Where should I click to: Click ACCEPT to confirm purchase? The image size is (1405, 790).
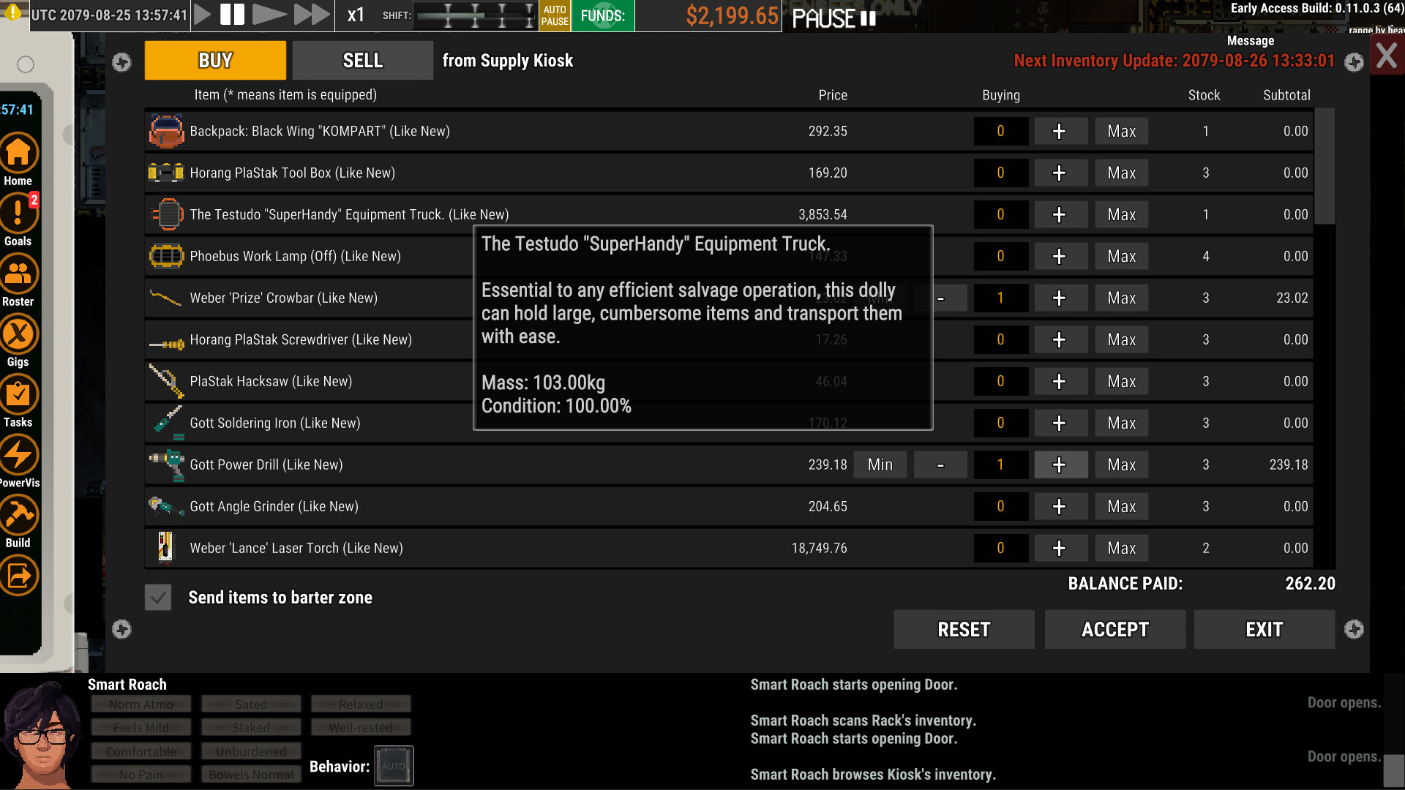[1115, 630]
